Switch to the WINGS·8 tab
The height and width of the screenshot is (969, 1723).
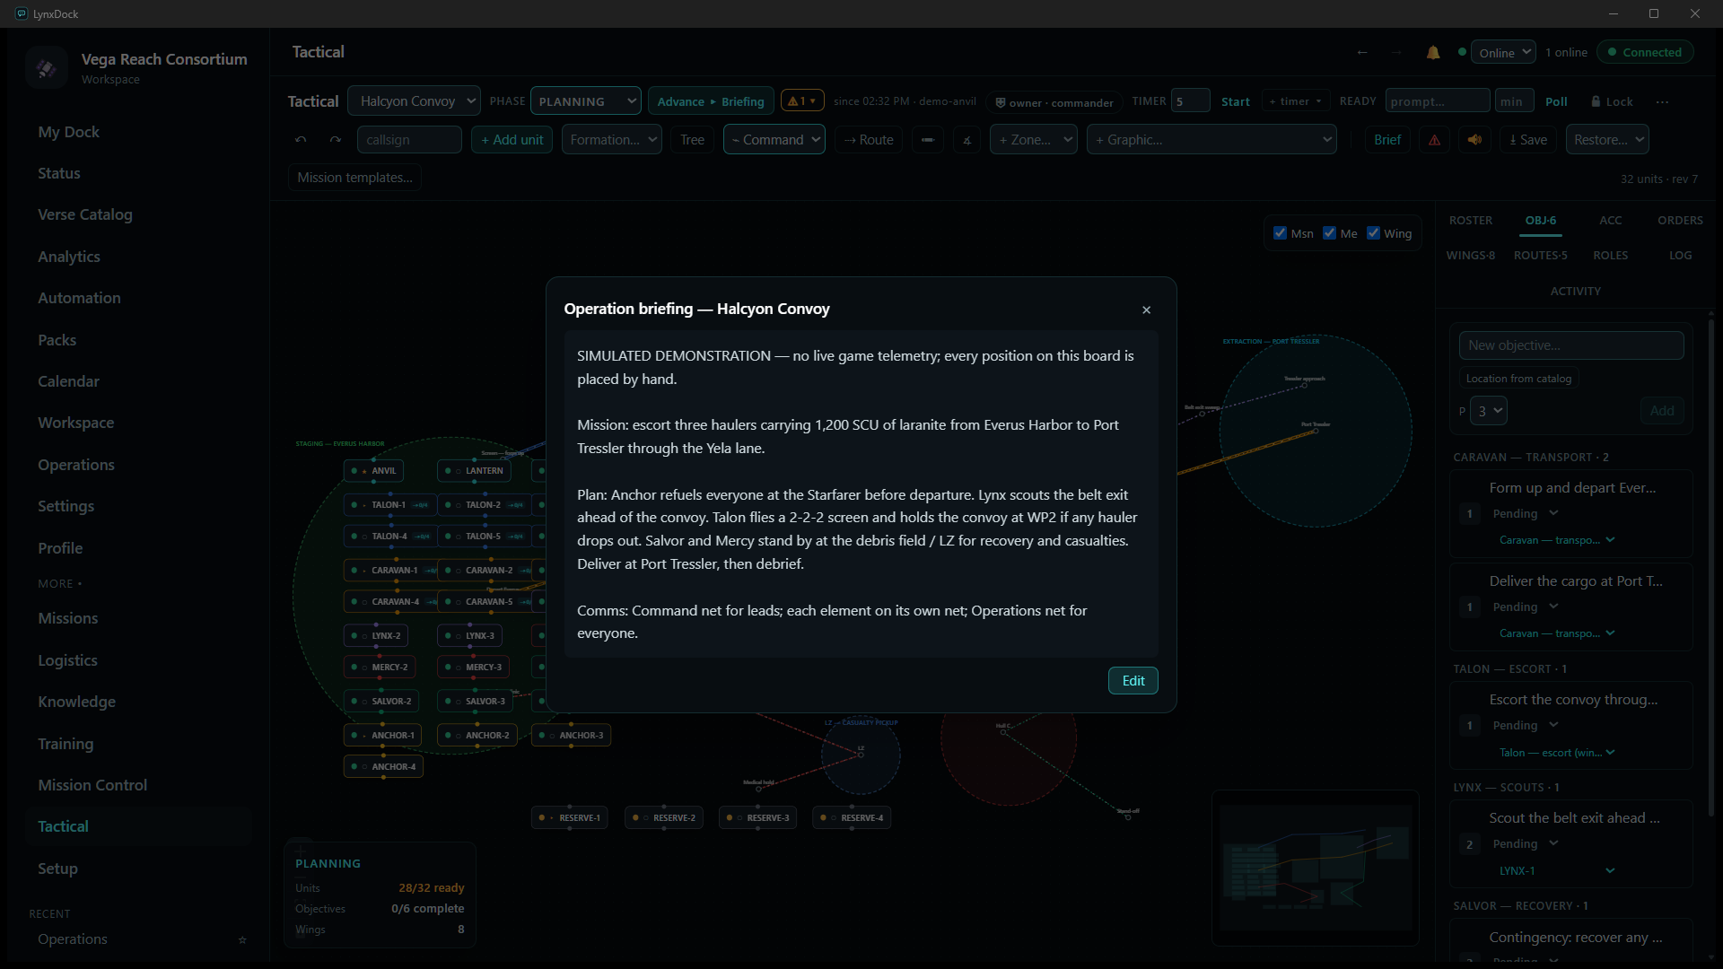coord(1470,256)
